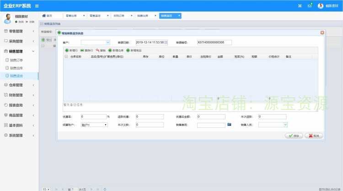
Task: Click the 优惠率 discount rate input
Action: point(93,117)
